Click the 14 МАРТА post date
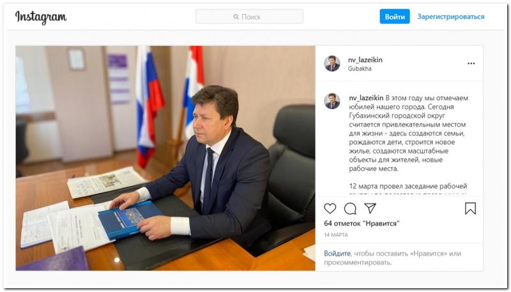 [336, 234]
